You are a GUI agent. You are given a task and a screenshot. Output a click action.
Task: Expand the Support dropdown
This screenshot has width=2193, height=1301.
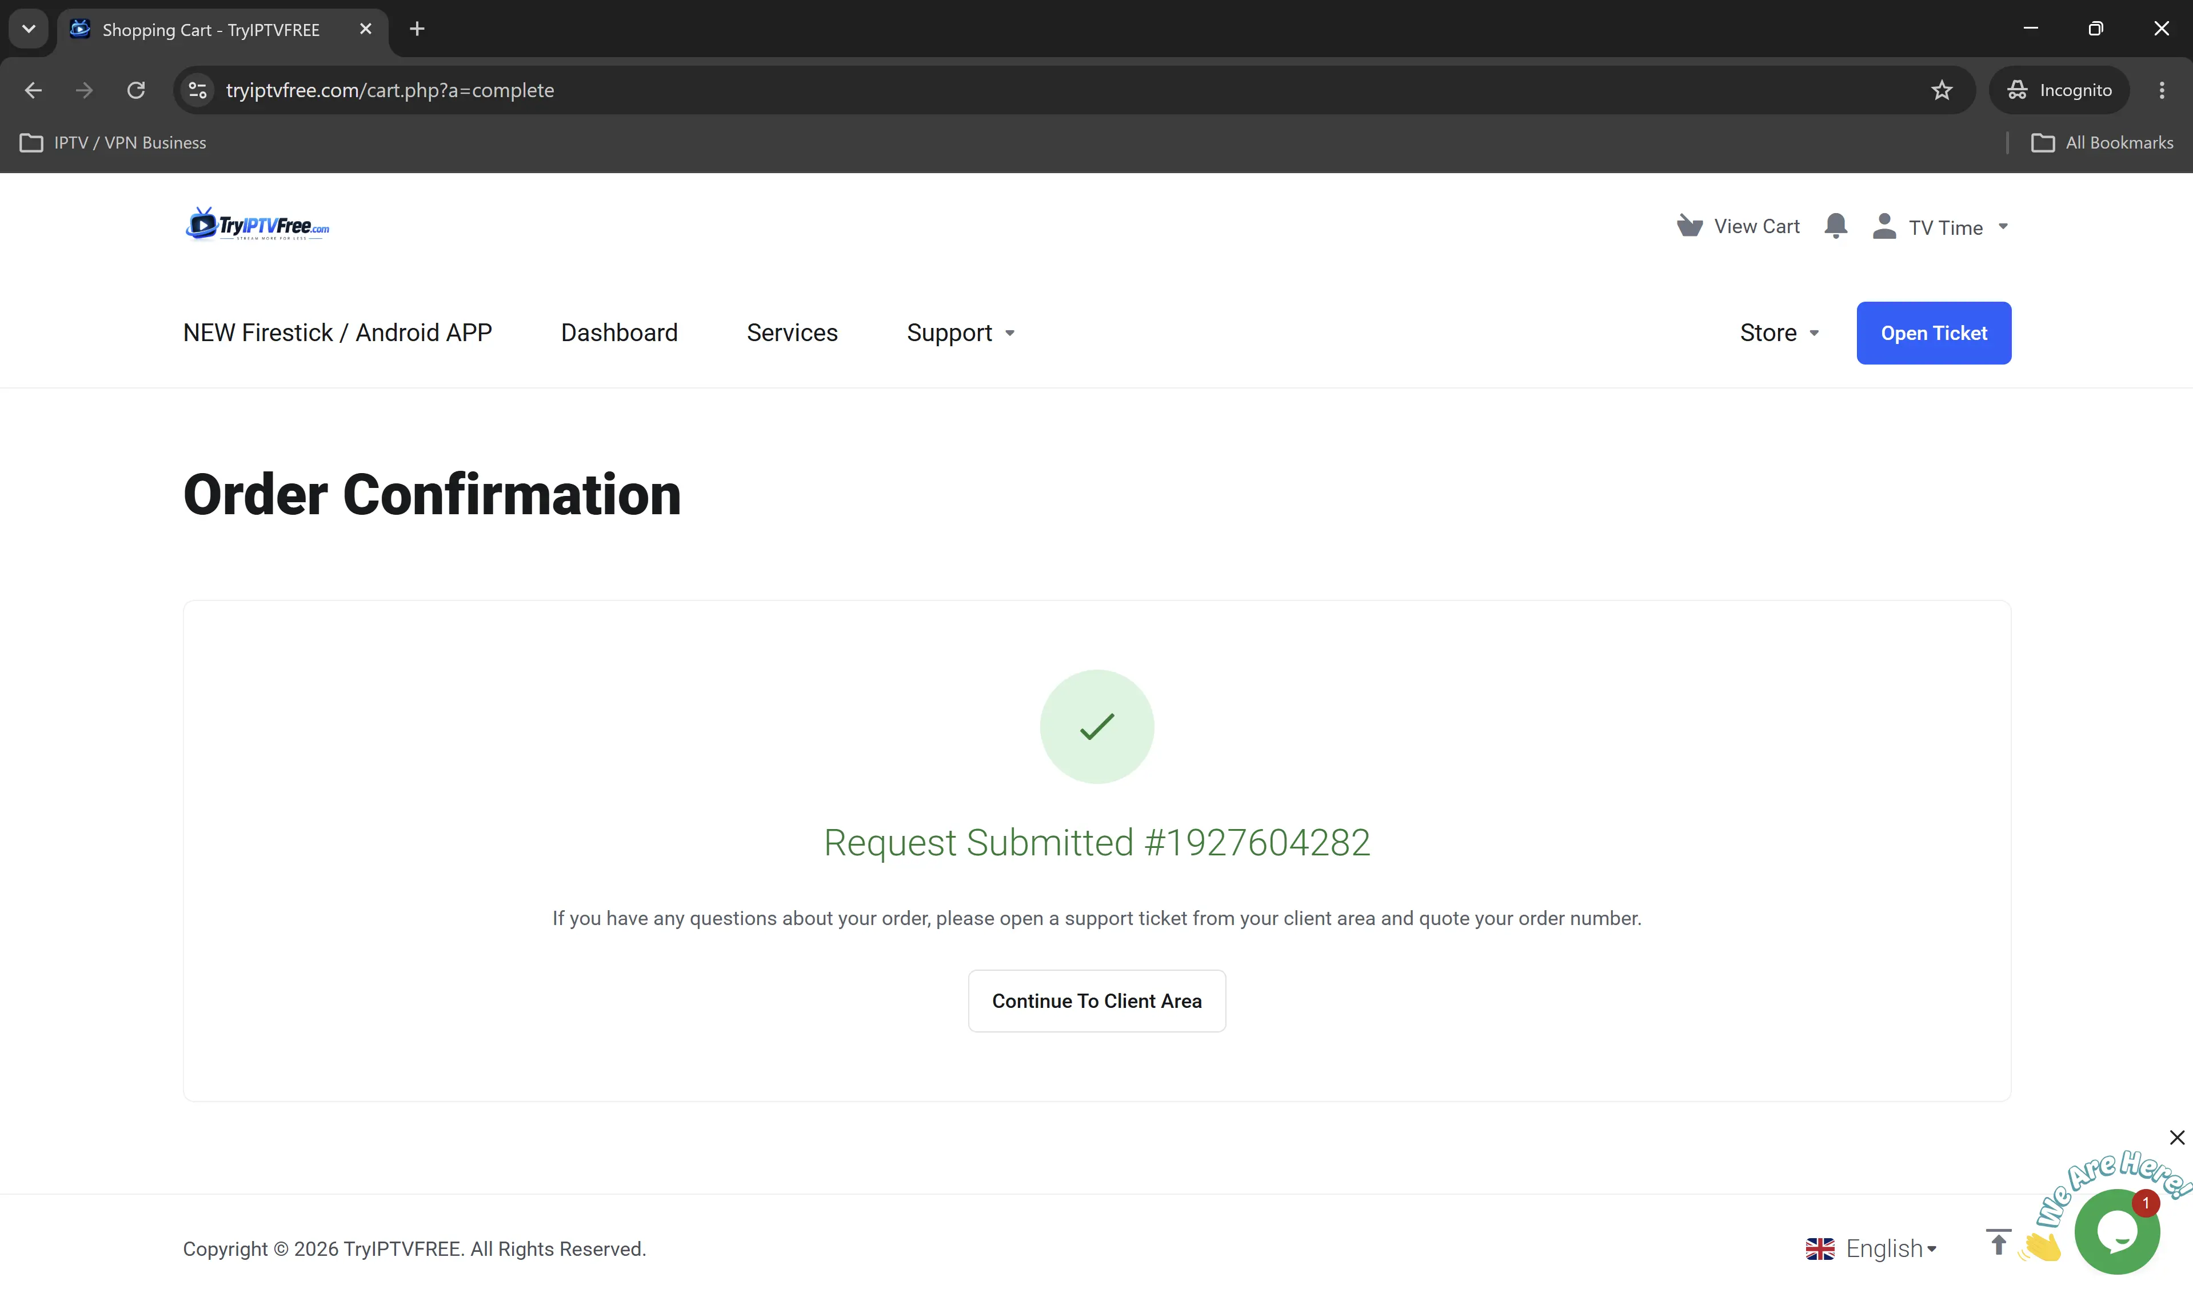tap(961, 333)
